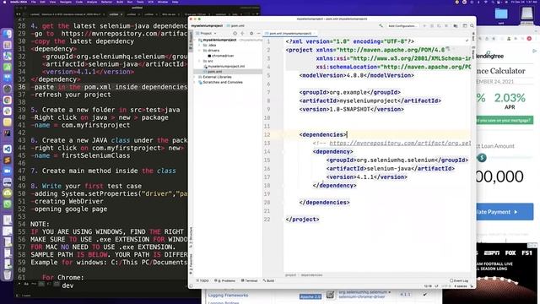Image resolution: width=540 pixels, height=304 pixels.
Task: Click the dependencies breadcrumb at editor bottom
Action: point(312,275)
